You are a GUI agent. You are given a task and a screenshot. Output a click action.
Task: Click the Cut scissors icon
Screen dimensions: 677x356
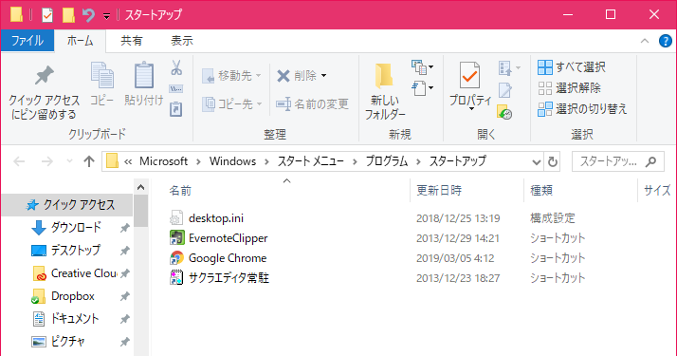point(176,67)
